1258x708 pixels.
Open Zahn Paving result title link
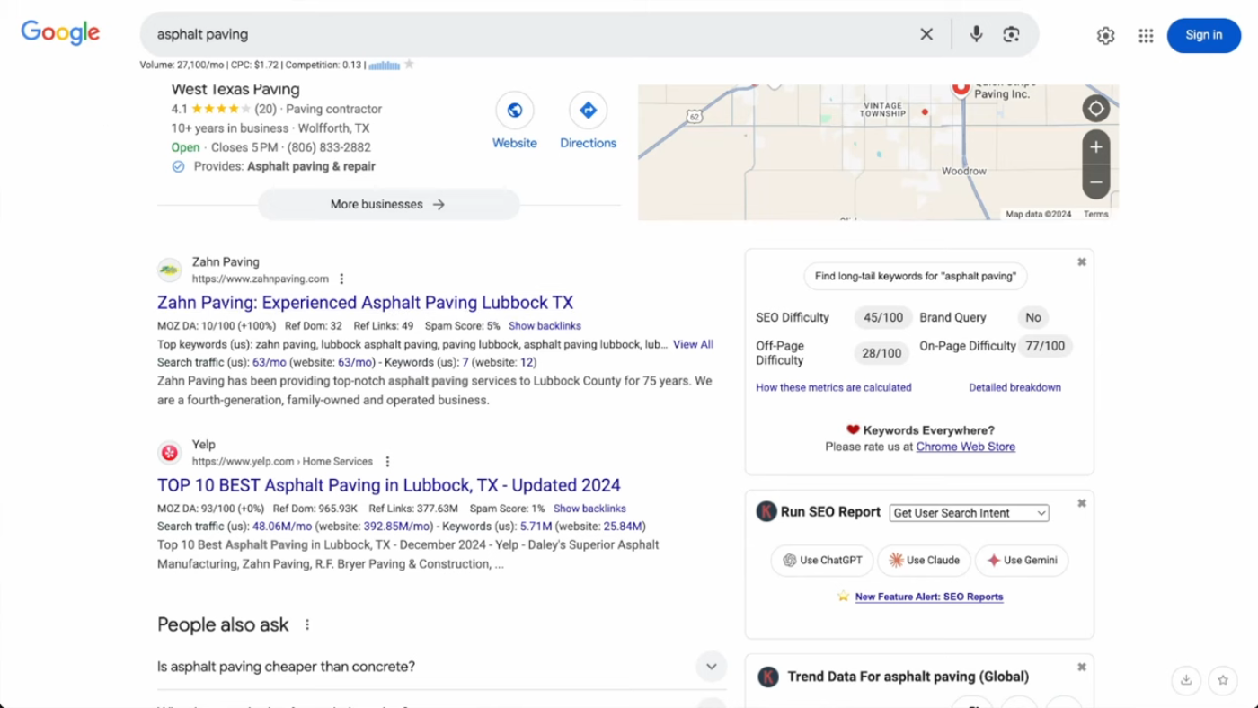click(365, 303)
